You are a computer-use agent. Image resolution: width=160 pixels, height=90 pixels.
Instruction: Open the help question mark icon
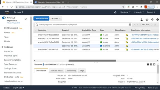point(157,19)
